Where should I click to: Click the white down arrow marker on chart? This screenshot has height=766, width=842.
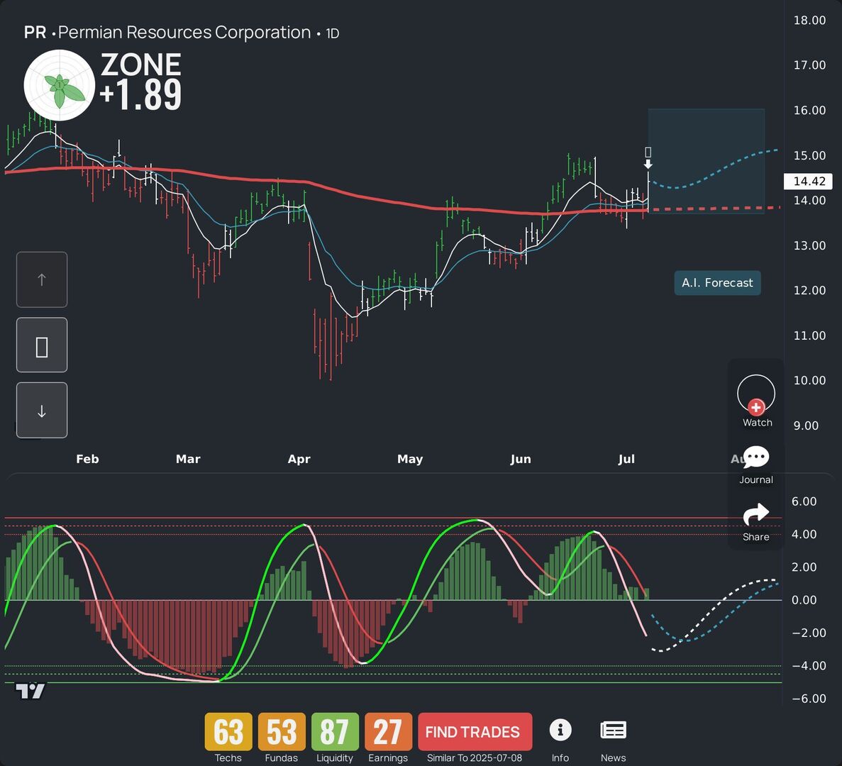pos(648,165)
